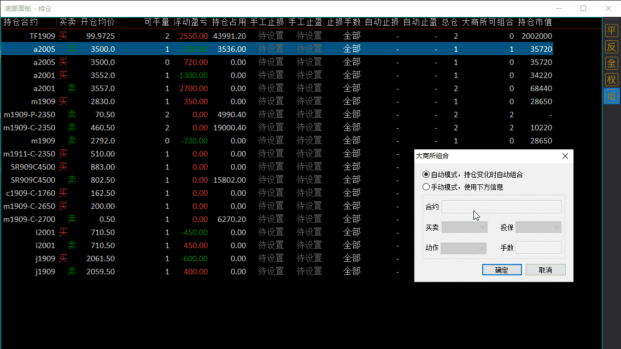Select 手动模式 radio button
This screenshot has height=349, width=621.
426,186
